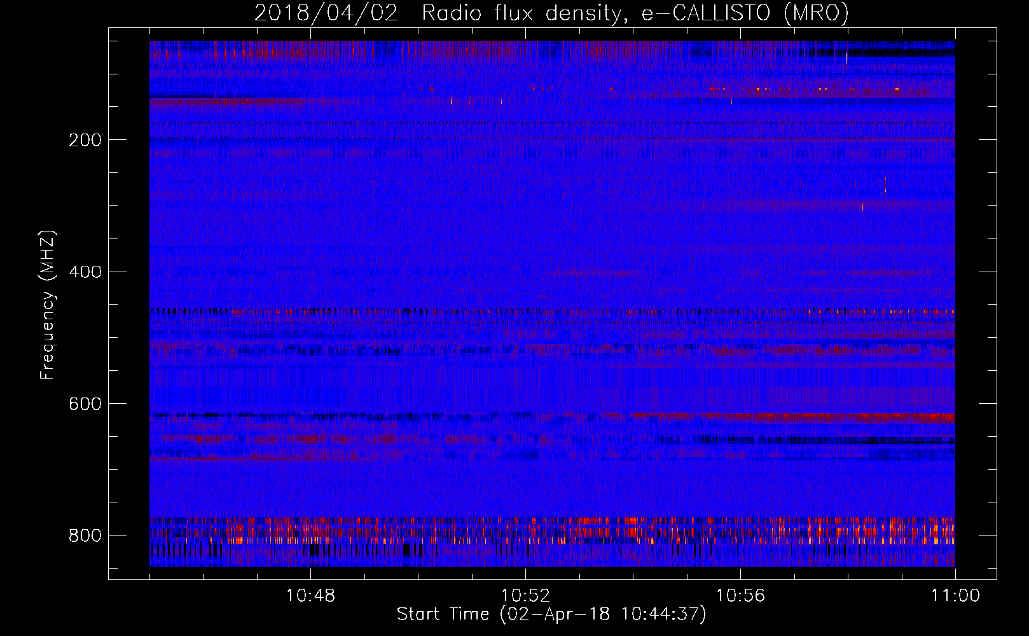Click the '10:48' time axis label

coord(310,596)
